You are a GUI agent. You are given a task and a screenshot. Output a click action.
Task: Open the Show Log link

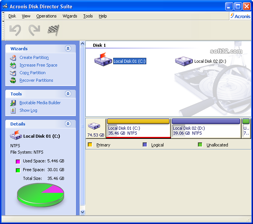point(28,110)
